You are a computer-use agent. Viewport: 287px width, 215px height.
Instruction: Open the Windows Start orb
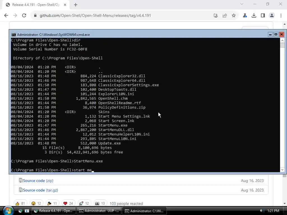8,211
